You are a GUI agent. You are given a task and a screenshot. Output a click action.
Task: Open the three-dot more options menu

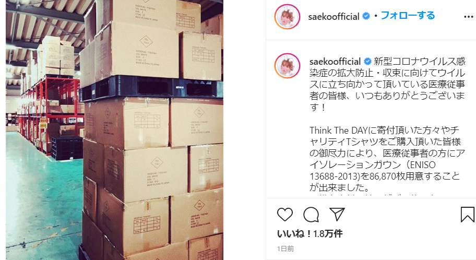click(468, 17)
